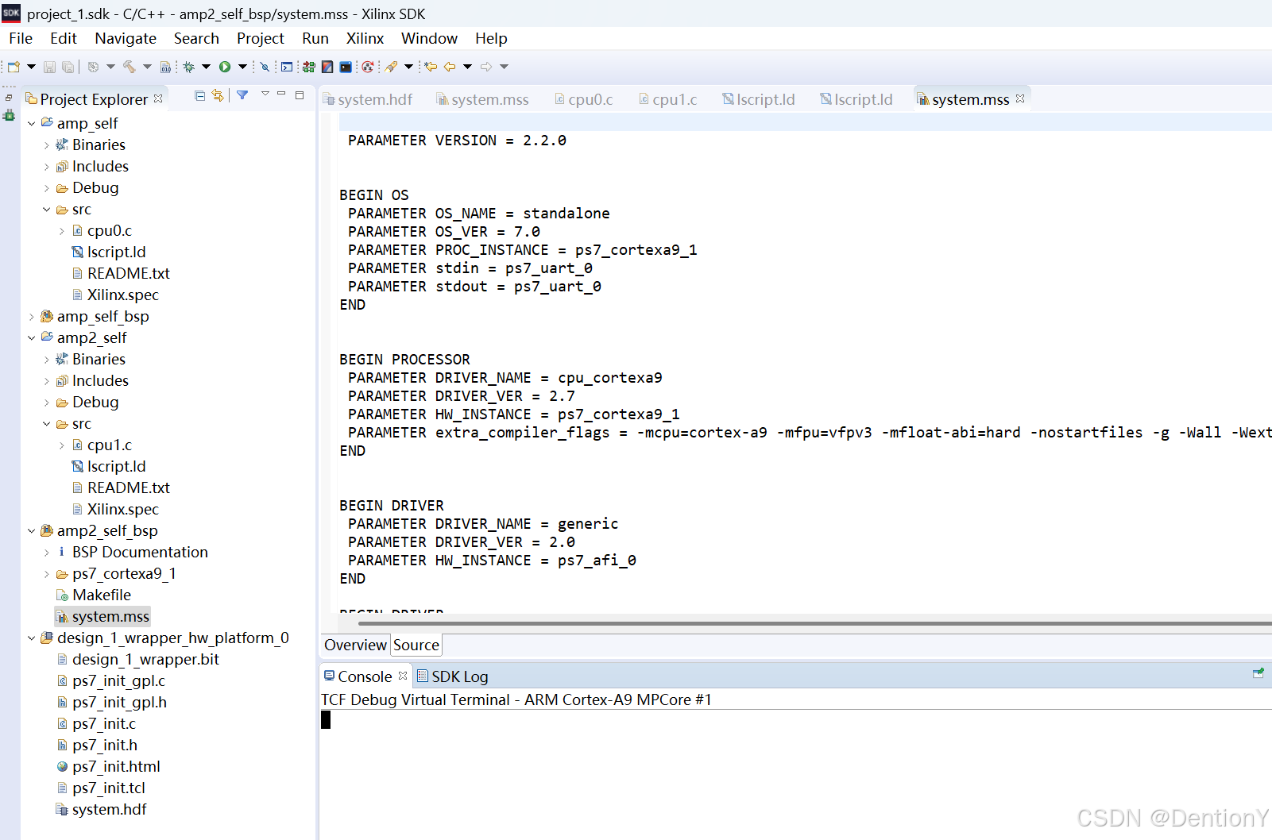The width and height of the screenshot is (1272, 840).
Task: Open the New icon's dropdown arrow
Action: 31,67
